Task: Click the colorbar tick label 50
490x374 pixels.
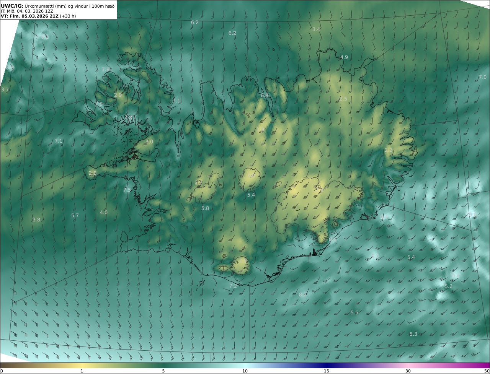Action: (487, 371)
